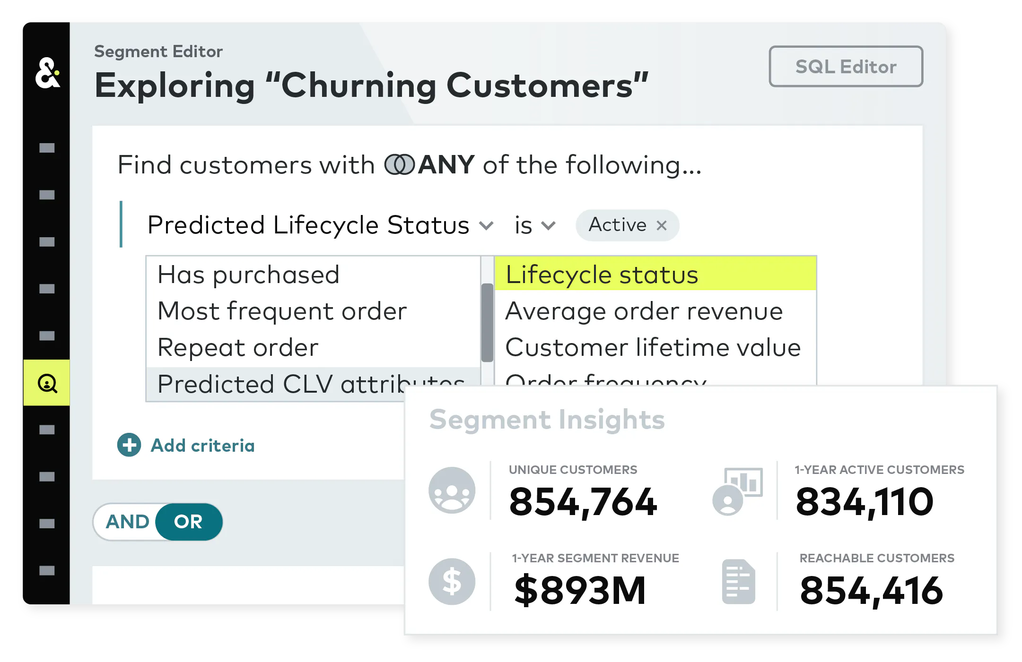Screen dimensions: 1022x662
Task: Click the attribute list scrollbar thumb
Action: (x=487, y=323)
